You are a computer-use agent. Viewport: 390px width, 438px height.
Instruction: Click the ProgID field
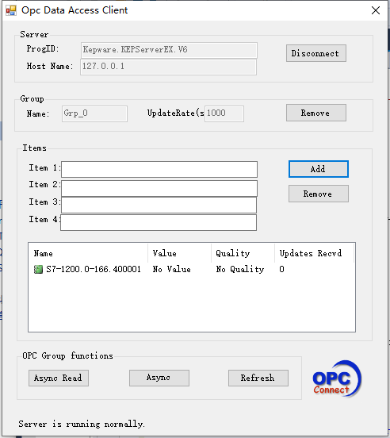pos(169,50)
